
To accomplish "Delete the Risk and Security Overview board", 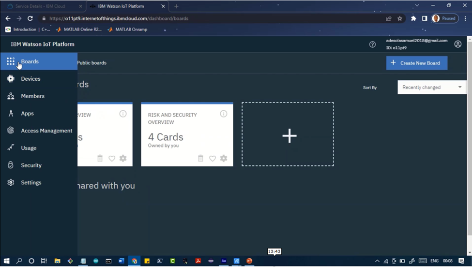I will pyautogui.click(x=201, y=158).
